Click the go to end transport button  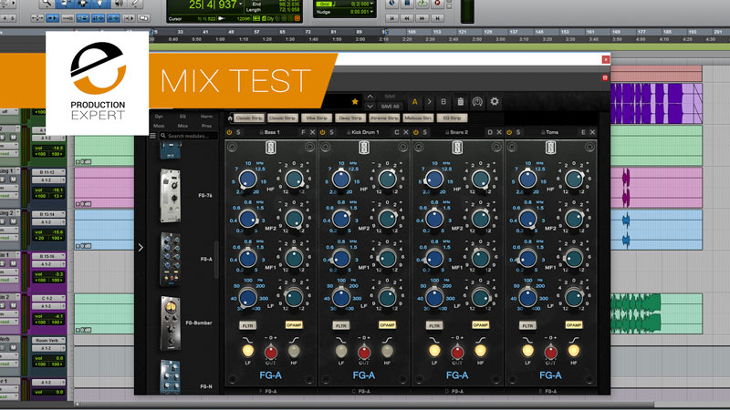[437, 18]
